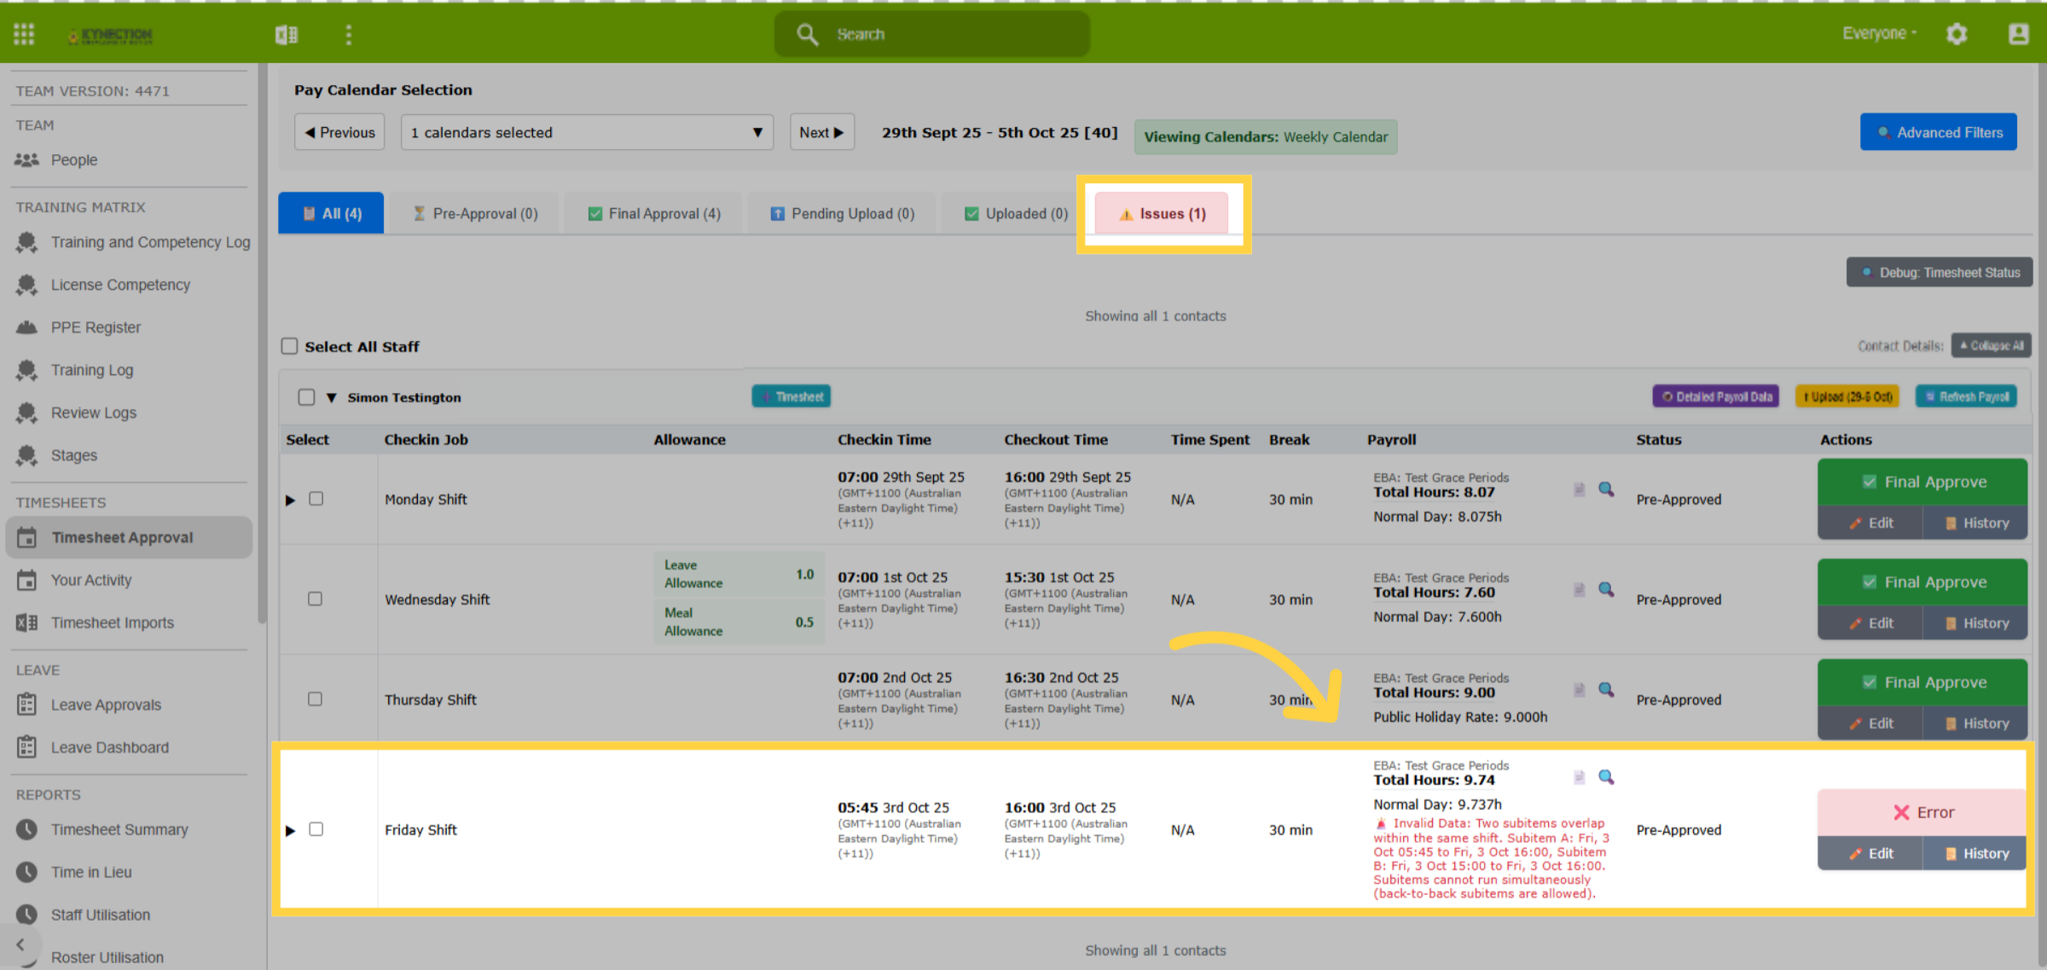2047x970 pixels.
Task: Switch to the Pending Upload (0) tab
Action: (842, 213)
